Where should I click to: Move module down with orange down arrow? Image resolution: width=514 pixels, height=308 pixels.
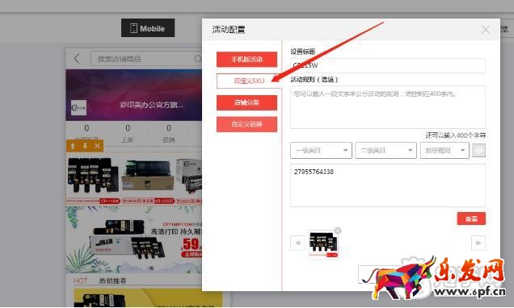click(x=85, y=146)
